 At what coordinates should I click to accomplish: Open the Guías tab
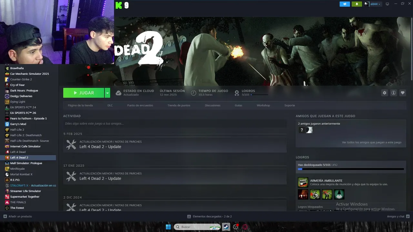238,105
